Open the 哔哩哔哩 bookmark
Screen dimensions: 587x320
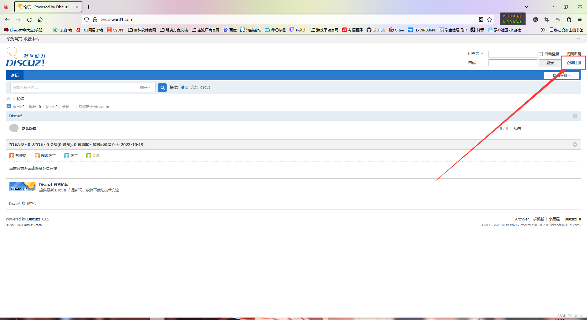[x=275, y=30]
